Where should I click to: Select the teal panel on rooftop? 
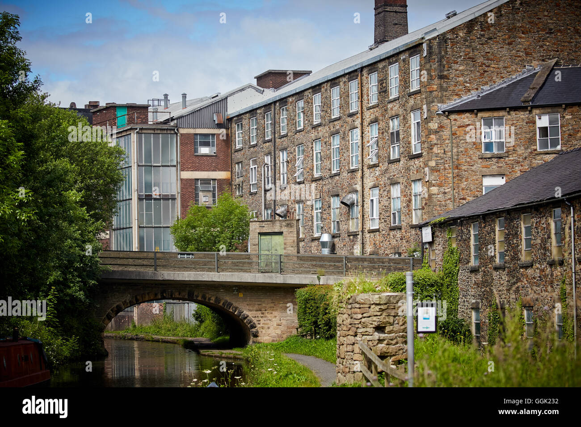click(x=121, y=117)
